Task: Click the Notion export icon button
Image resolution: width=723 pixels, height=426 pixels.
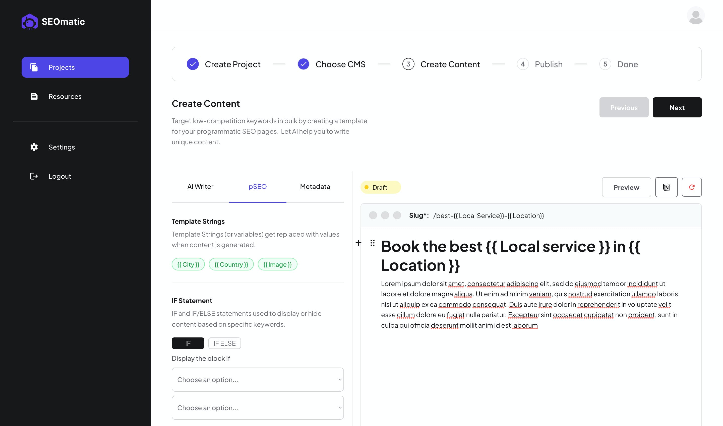Action: pos(666,187)
